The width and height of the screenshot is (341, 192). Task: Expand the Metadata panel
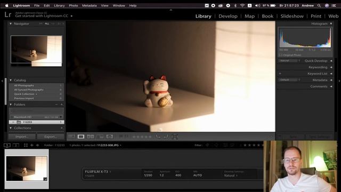[331, 80]
